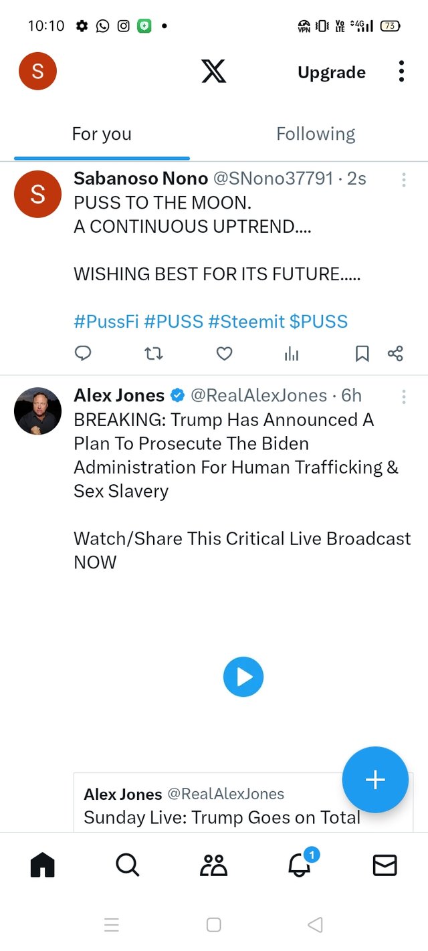
Task: Open the Search tab in bottom bar
Action: [127, 865]
